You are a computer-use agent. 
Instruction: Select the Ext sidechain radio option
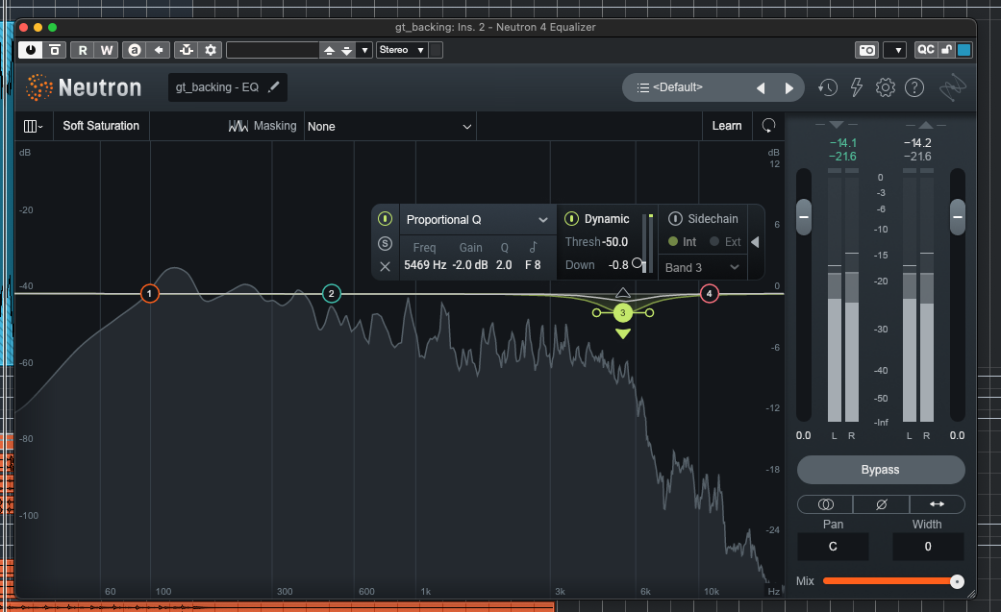click(725, 242)
